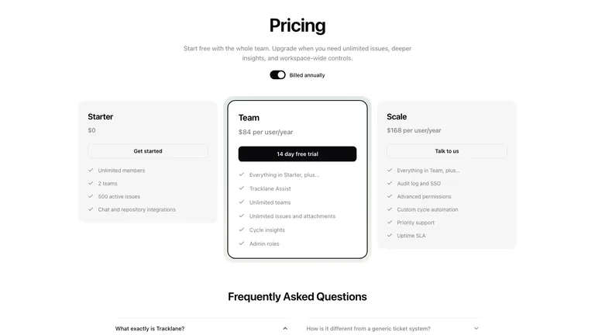Click checkmark beside Unlimited members
The image size is (595, 335).
coord(91,170)
